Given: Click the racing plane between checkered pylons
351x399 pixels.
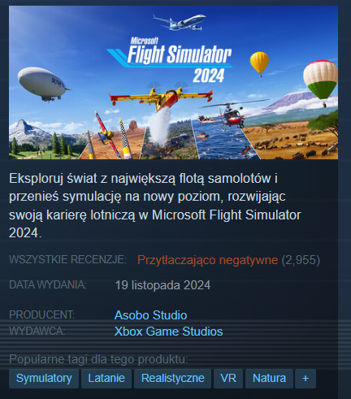Looking at the screenshot, I should pos(107,134).
